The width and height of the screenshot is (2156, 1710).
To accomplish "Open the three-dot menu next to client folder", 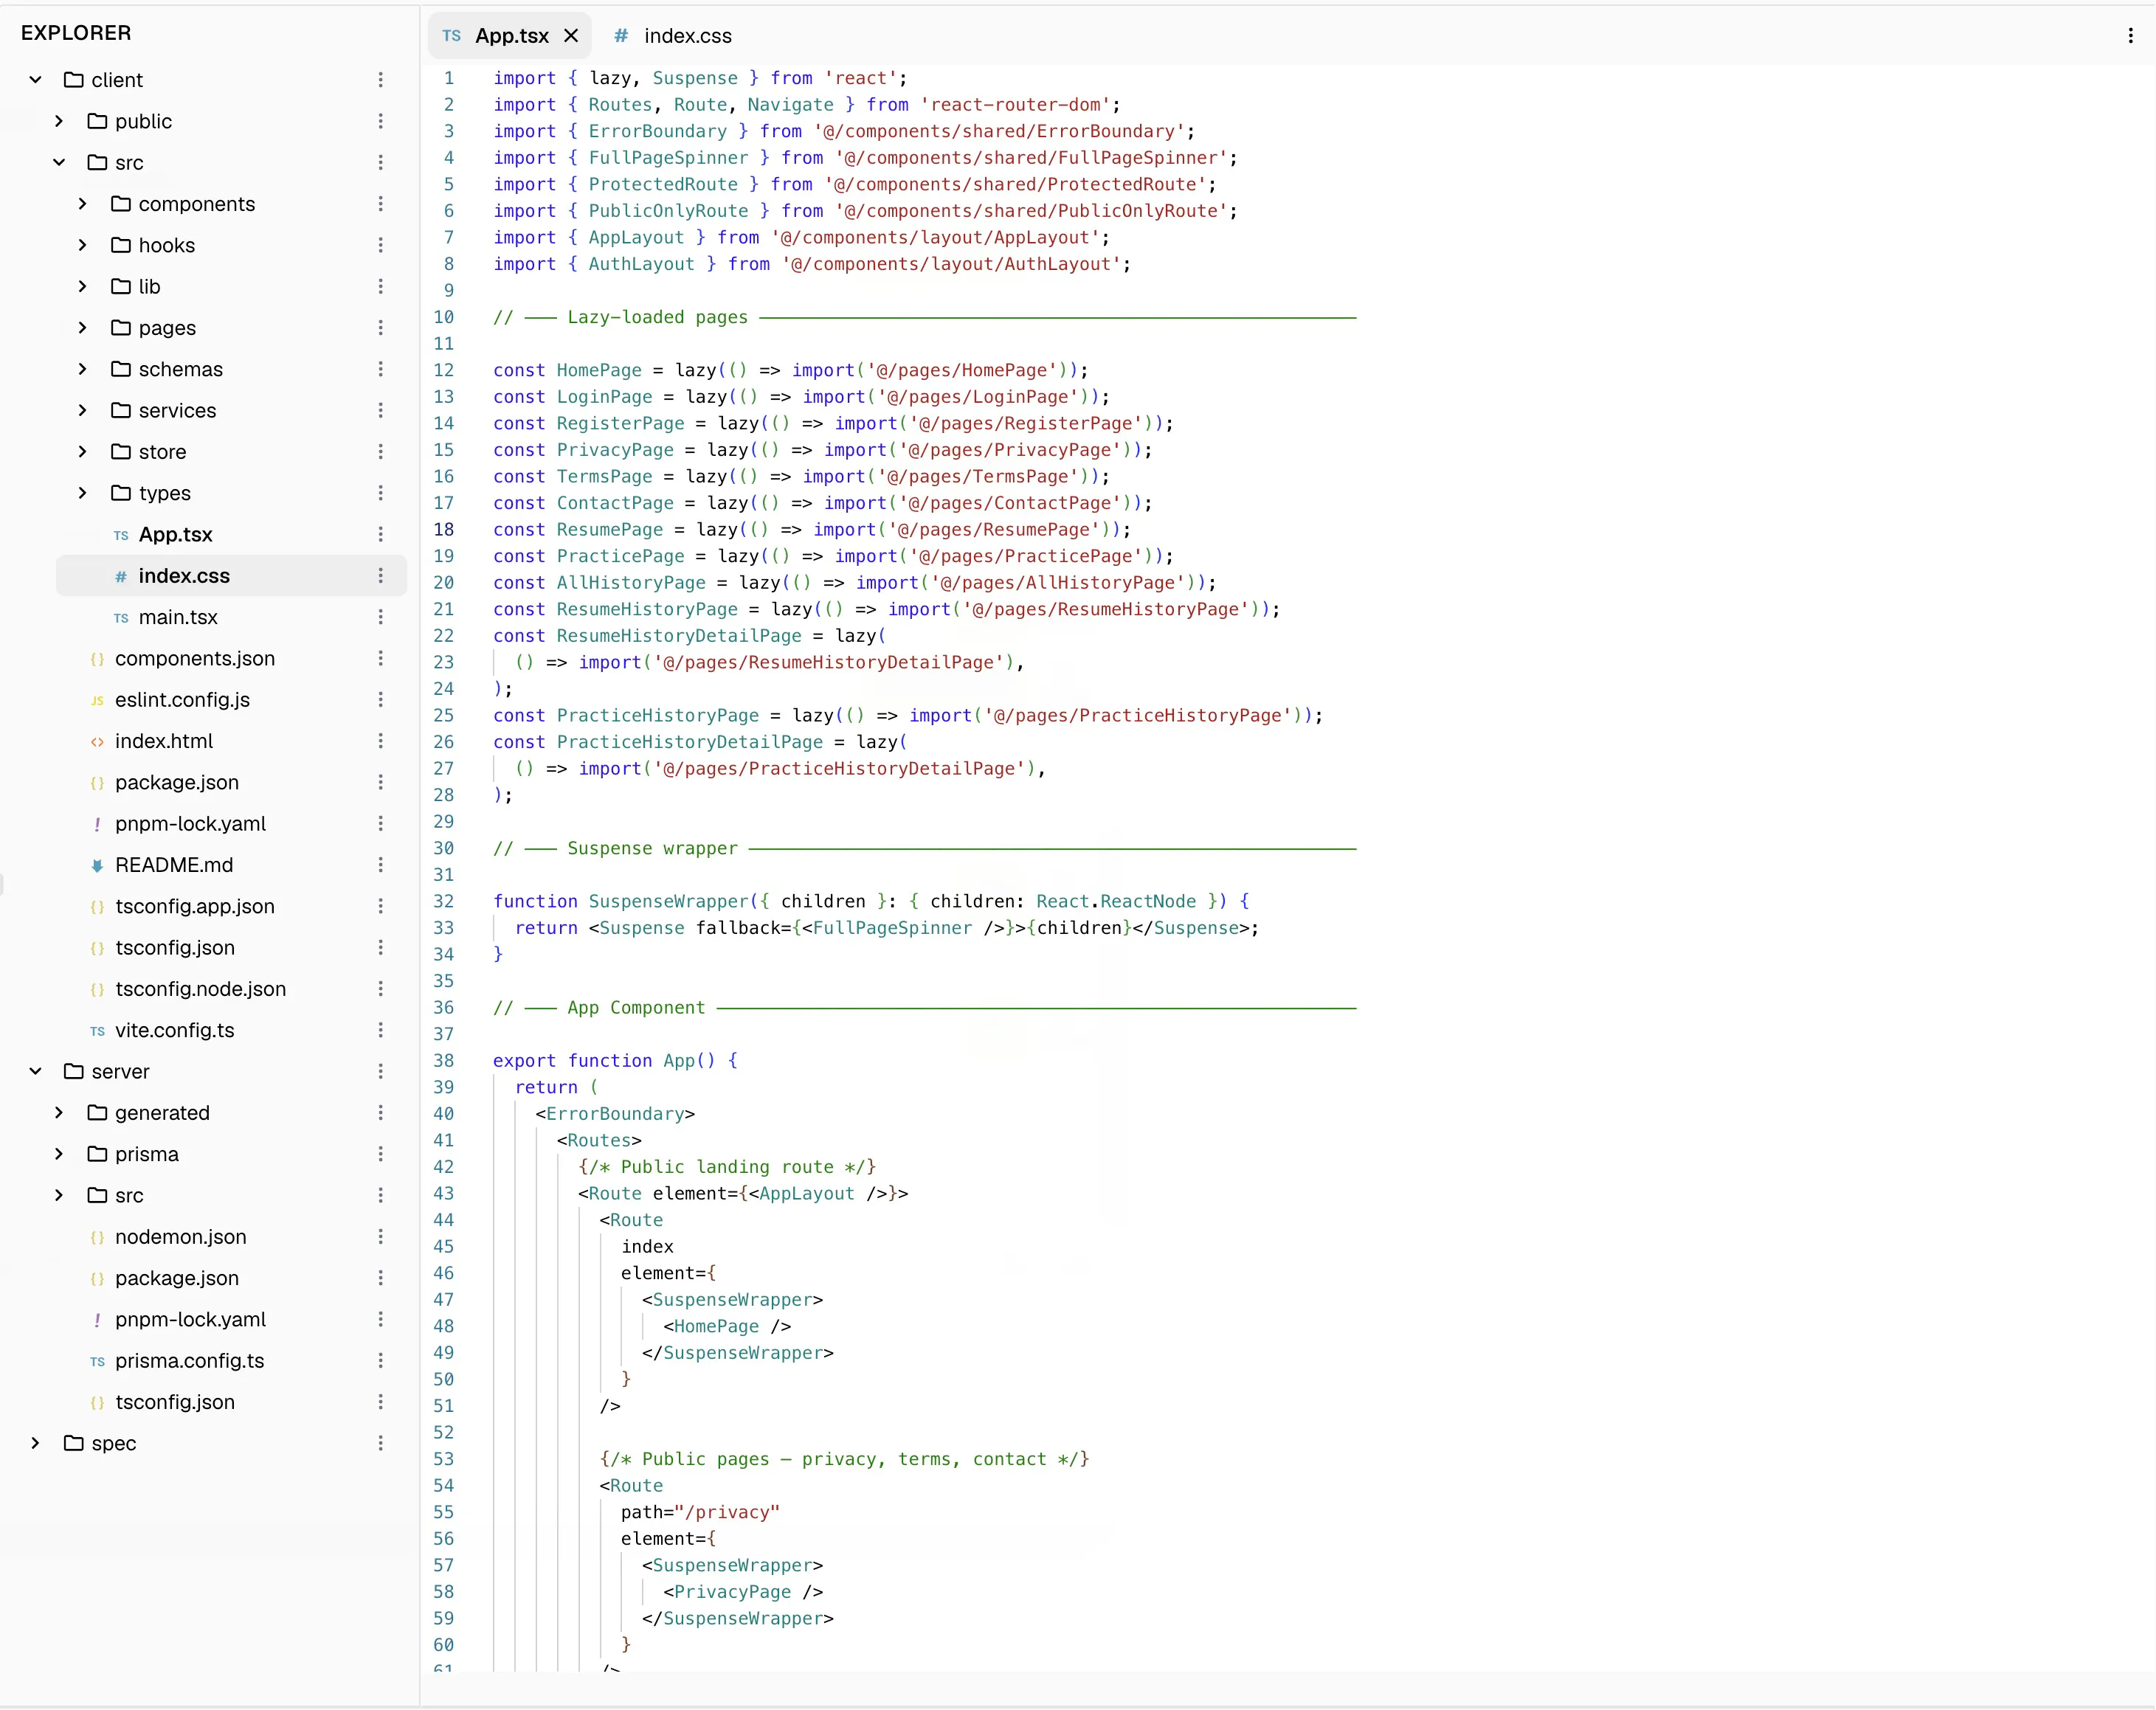I will 380,80.
